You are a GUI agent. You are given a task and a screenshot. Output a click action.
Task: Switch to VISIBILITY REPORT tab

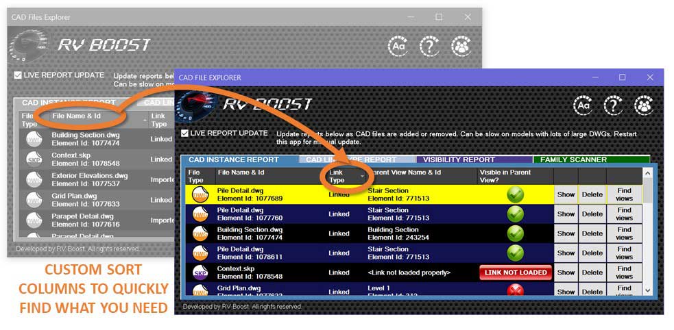point(475,160)
